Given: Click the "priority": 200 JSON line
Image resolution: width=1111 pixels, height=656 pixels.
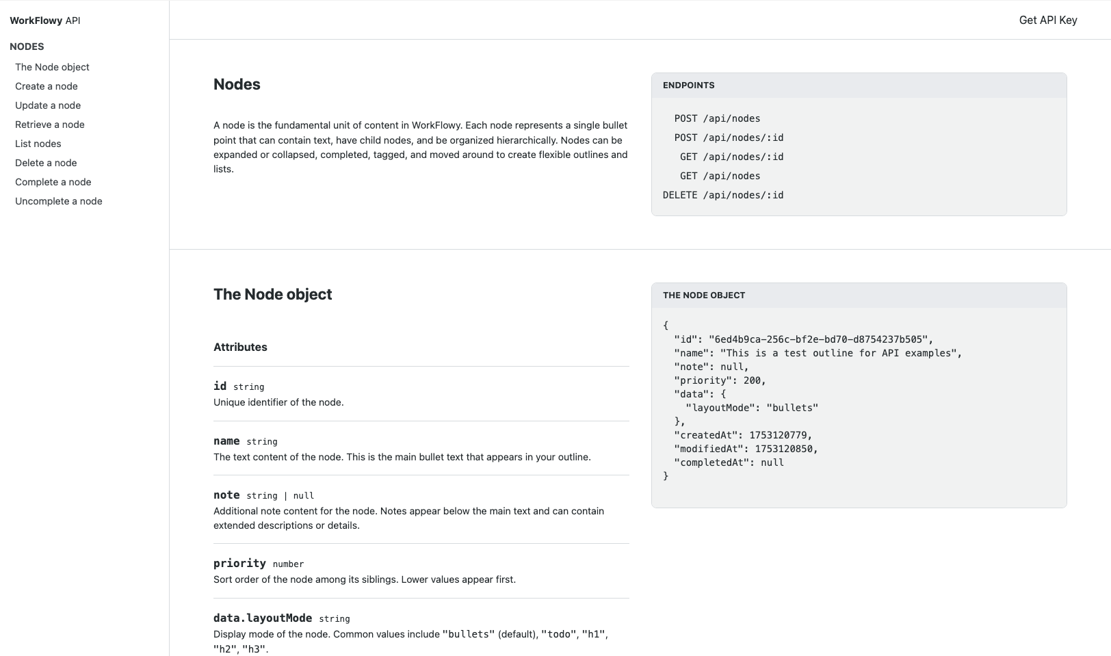Looking at the screenshot, I should [x=720, y=380].
